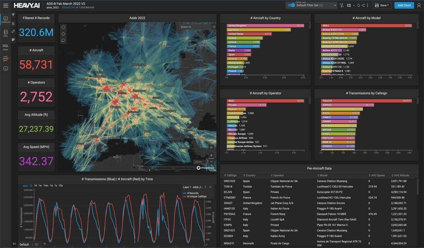424x248 pixels.
Task: Filter by TXLU19 callsign bar
Action: [367, 101]
